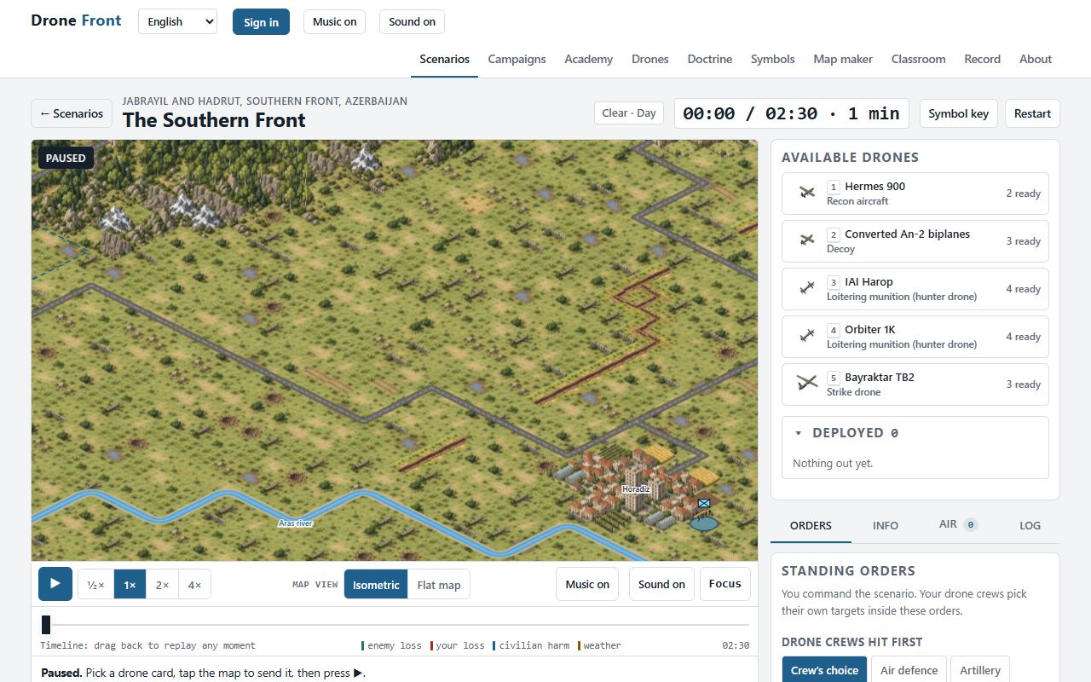This screenshot has width=1091, height=682.
Task: Click the Converted An-2 biplanes decoy icon
Action: tap(807, 241)
